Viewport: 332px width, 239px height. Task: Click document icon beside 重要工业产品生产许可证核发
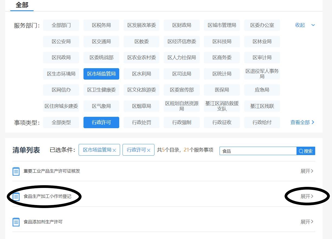[16, 171]
